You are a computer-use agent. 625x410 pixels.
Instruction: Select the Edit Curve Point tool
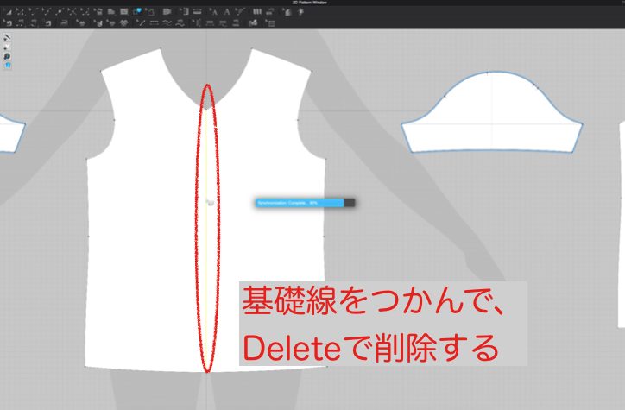[47, 12]
